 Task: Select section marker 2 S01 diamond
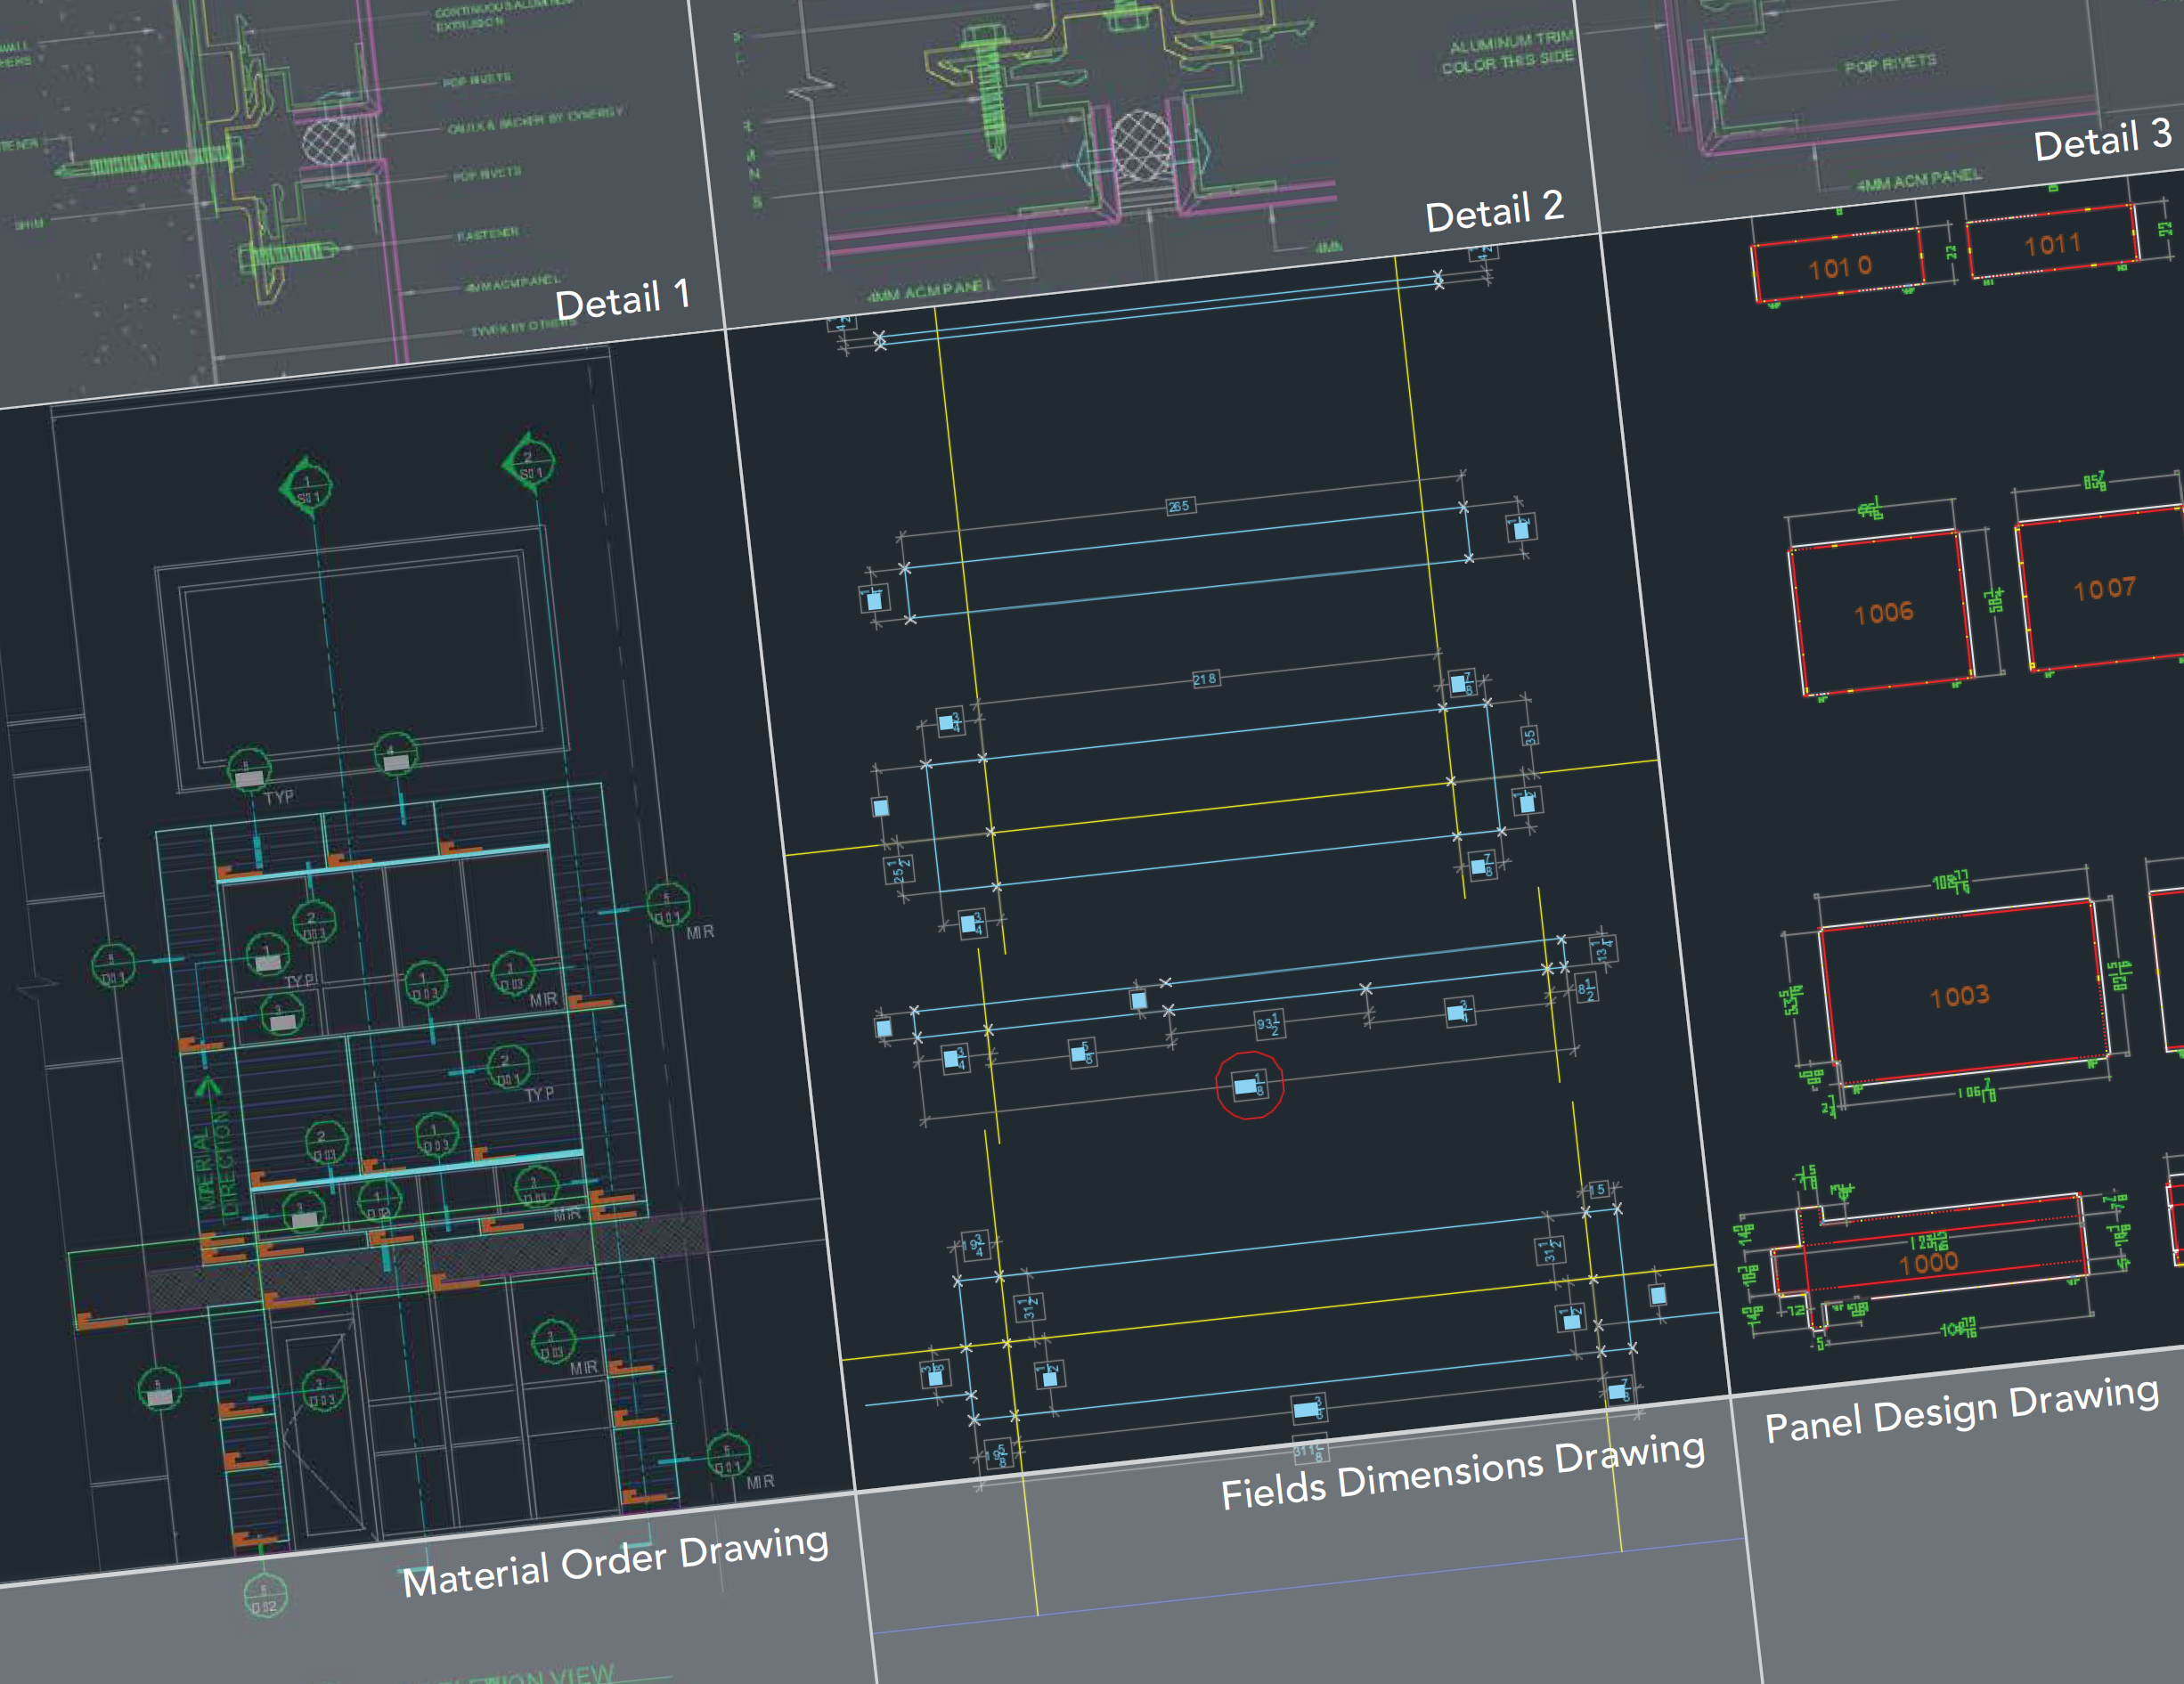[529, 463]
